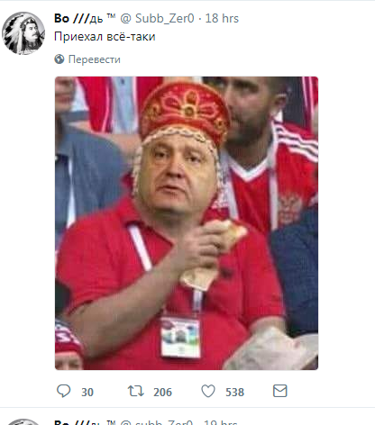
Task: Open avatar of the next tweet below
Action: click(23, 422)
